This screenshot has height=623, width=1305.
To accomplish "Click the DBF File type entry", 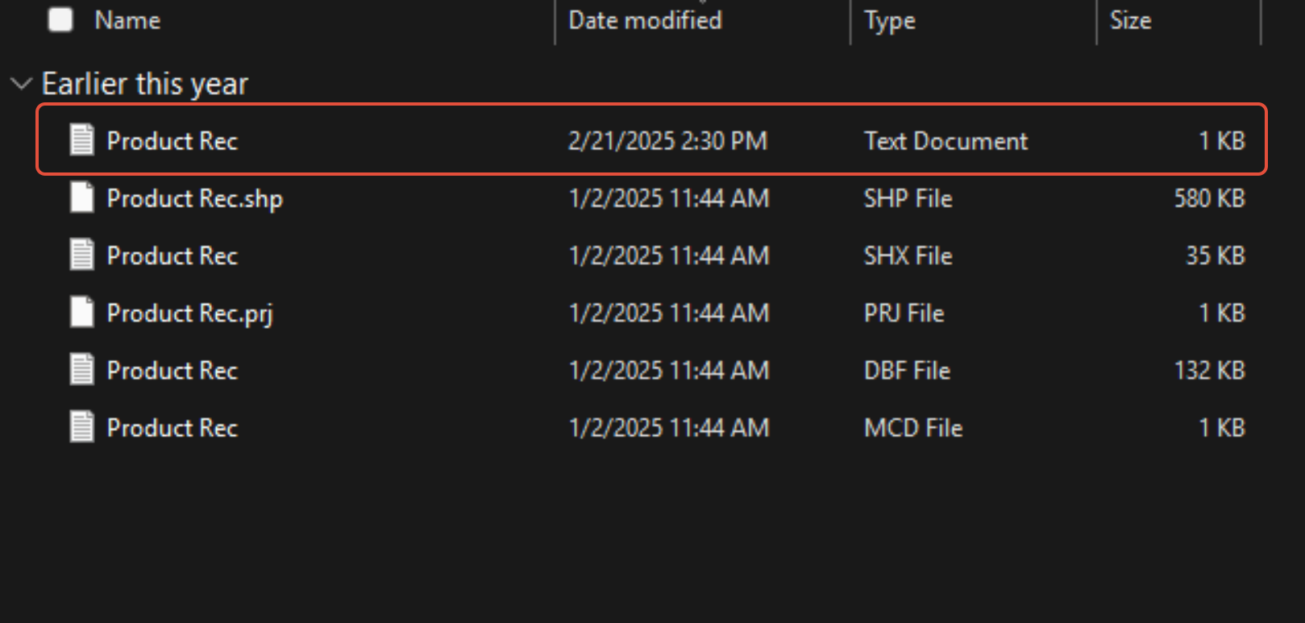I will (x=907, y=370).
